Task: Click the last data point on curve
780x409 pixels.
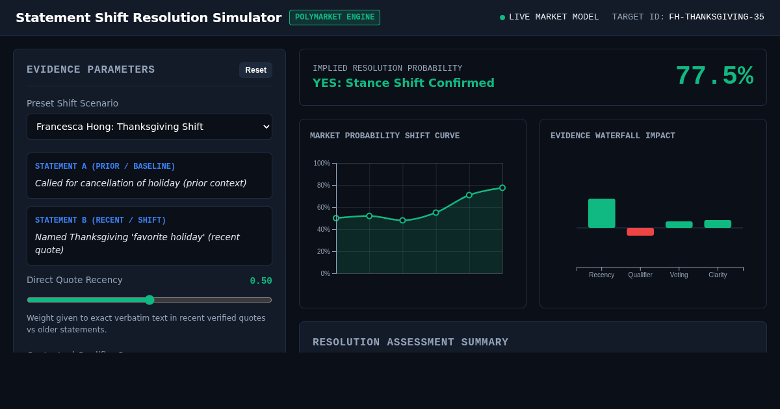Action: pyautogui.click(x=502, y=188)
